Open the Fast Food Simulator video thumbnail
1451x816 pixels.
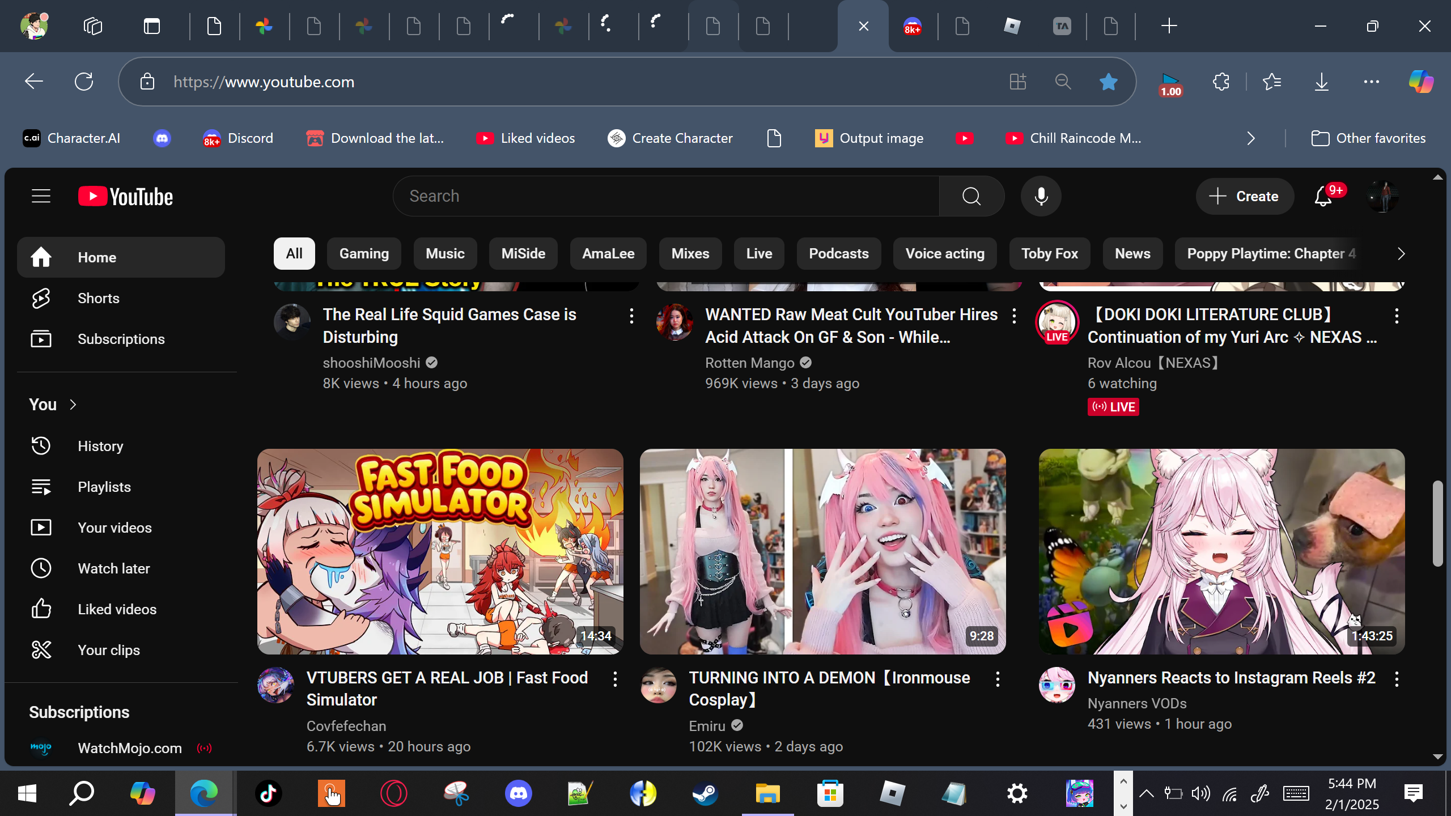pyautogui.click(x=440, y=551)
